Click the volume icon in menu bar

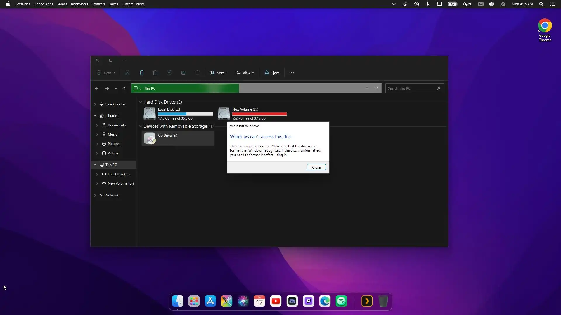coord(491,4)
